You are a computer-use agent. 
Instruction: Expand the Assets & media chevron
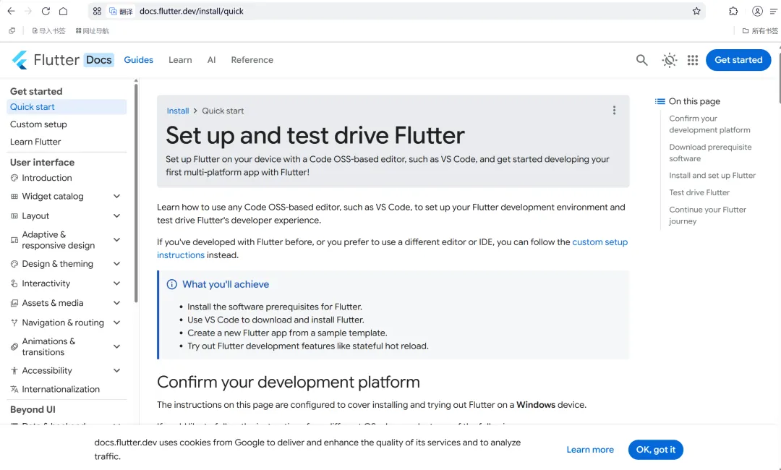[x=116, y=303]
